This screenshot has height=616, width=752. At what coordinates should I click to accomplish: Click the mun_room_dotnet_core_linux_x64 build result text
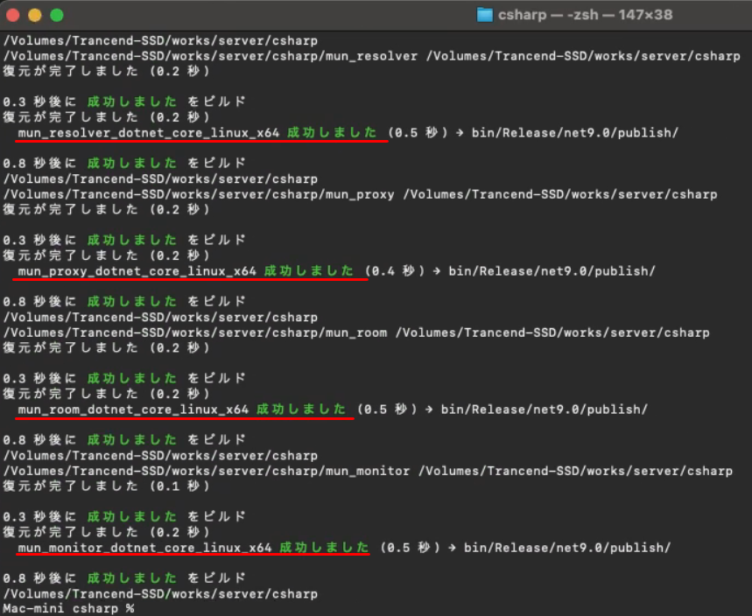click(133, 409)
